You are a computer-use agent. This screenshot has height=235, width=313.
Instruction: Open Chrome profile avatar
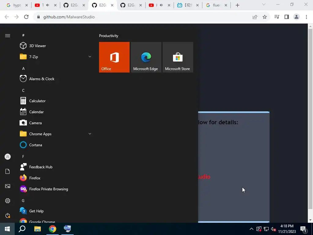click(296, 17)
